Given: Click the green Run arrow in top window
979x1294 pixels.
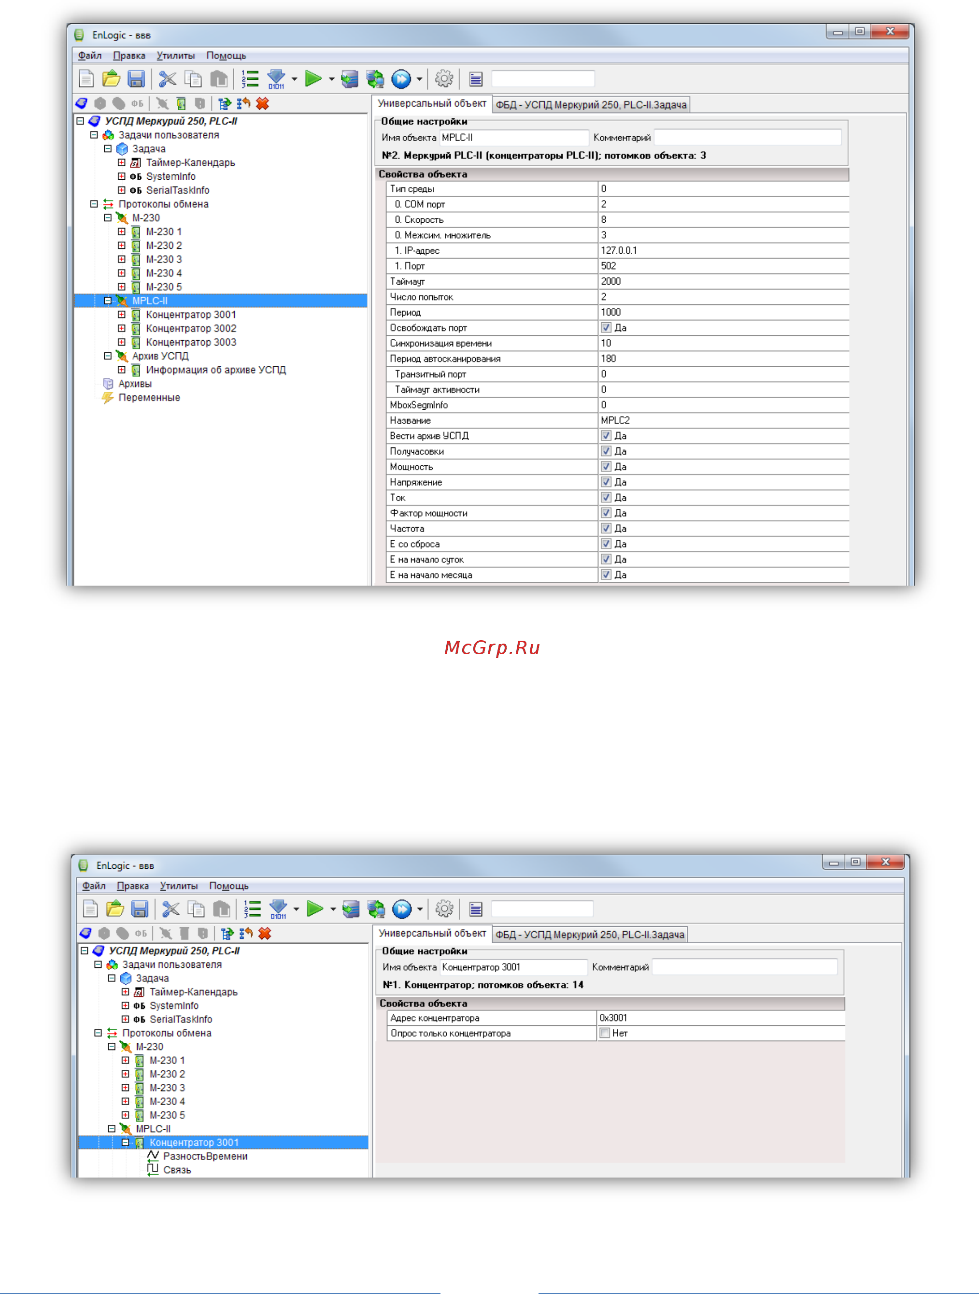Looking at the screenshot, I should click(313, 78).
